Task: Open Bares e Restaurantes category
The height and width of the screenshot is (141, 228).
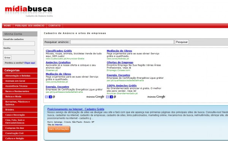Action: [x=20, y=92]
